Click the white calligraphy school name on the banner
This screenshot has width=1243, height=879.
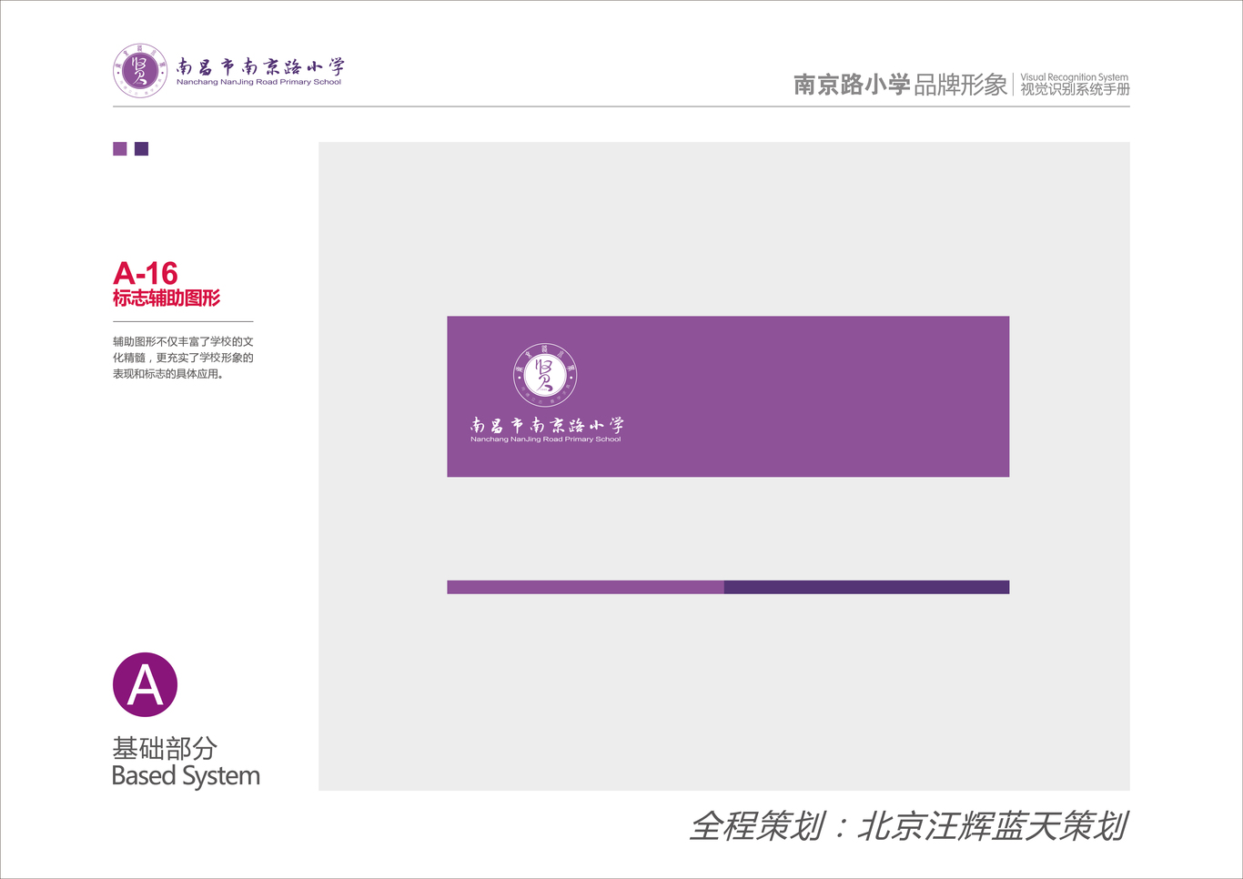pyautogui.click(x=547, y=425)
